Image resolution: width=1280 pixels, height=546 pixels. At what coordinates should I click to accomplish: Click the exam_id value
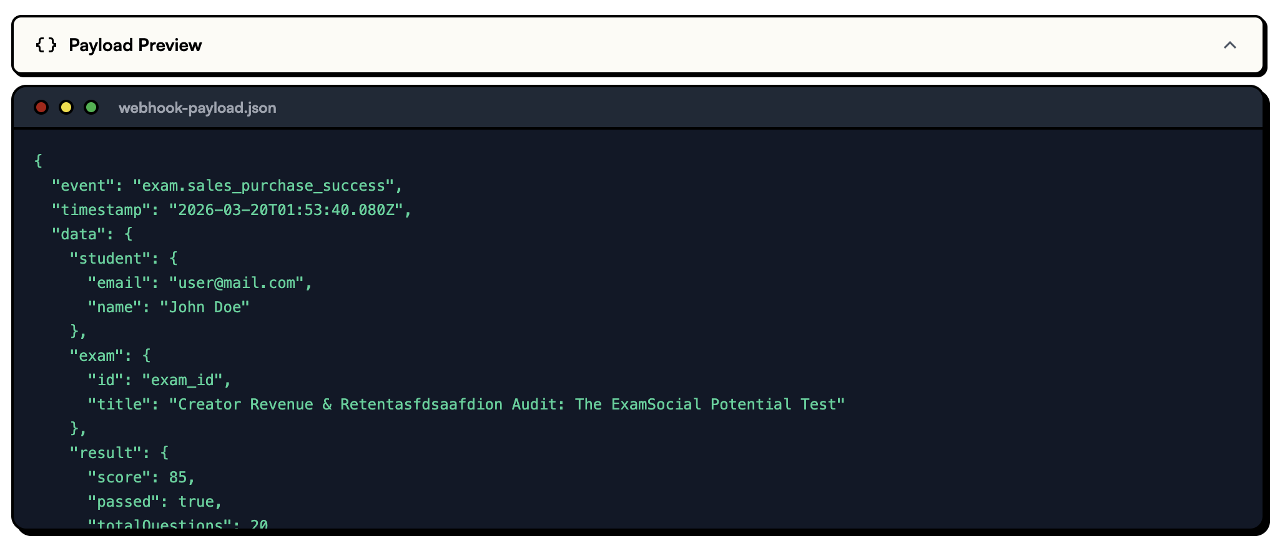point(182,380)
